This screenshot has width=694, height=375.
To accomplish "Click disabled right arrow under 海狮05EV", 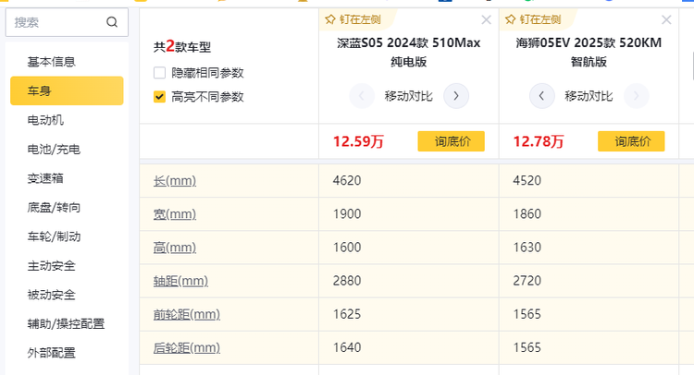I will 636,95.
